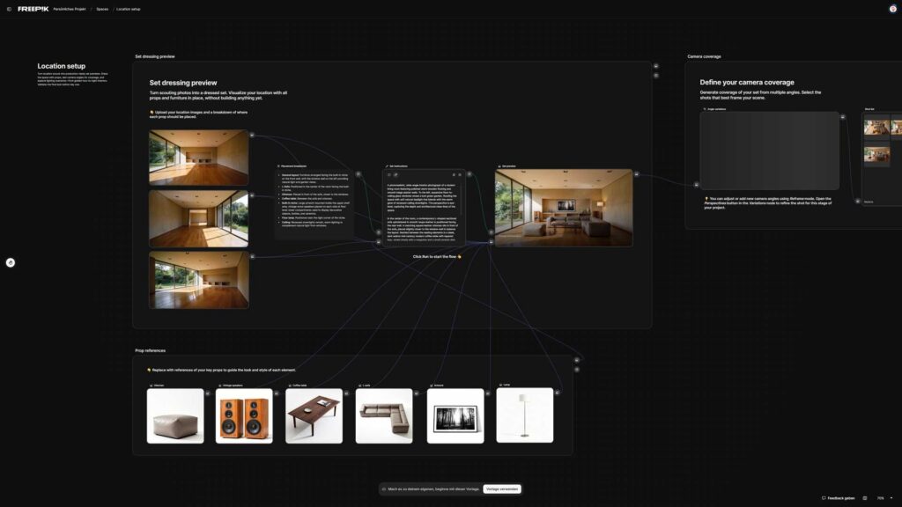Viewport: 902px width, 507px height.
Task: Toggle the sidebar icon beside the Freepik logo
Action: pos(9,9)
